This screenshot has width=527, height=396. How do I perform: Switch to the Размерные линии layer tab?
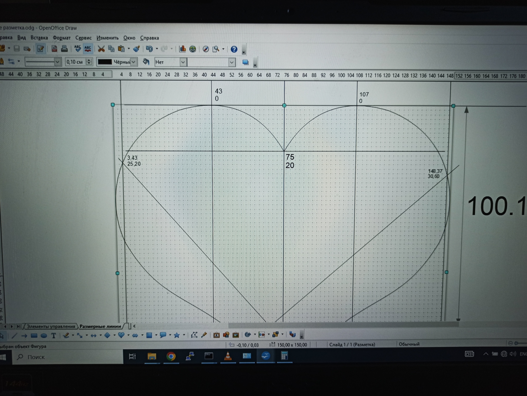click(100, 326)
